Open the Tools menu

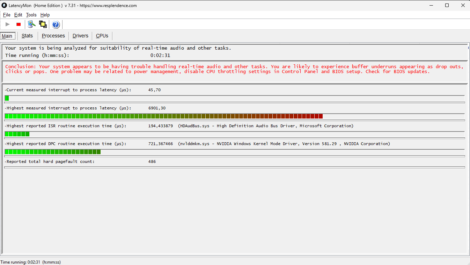tap(31, 15)
